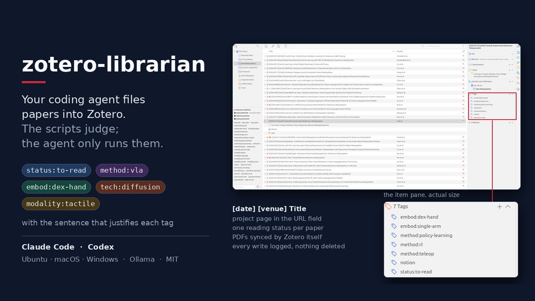Screen dimensions: 535x301
Task: Open My Publications in the sidebar
Action: click(247, 76)
